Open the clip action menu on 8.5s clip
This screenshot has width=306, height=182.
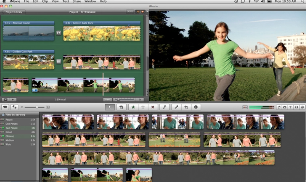click(35, 90)
